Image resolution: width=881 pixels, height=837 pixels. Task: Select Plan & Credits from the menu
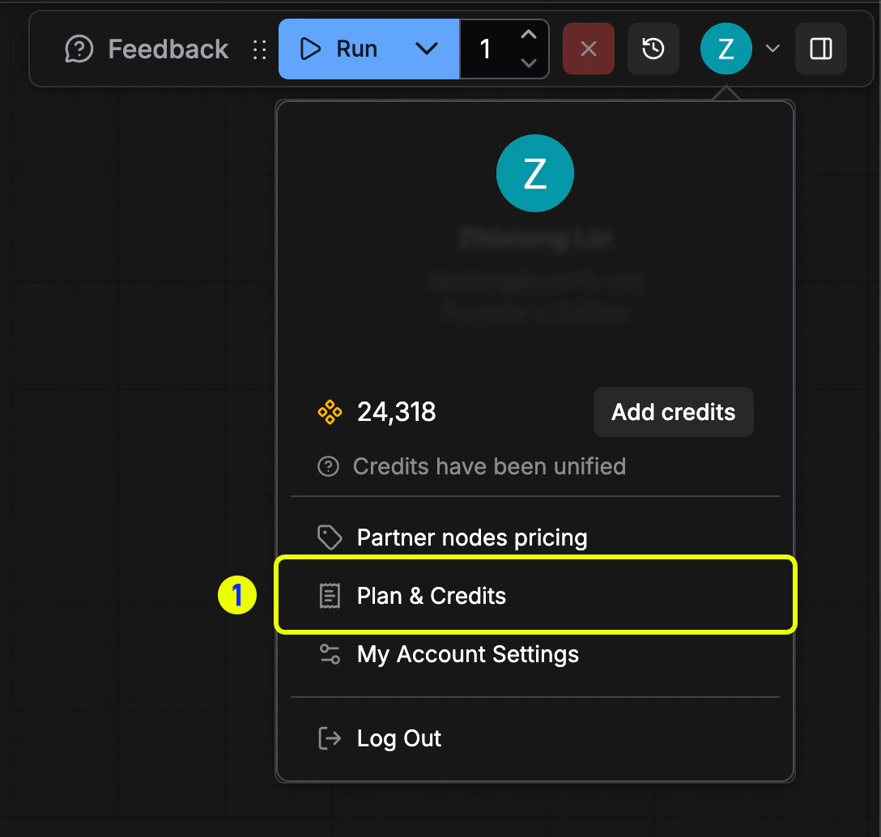pos(430,595)
